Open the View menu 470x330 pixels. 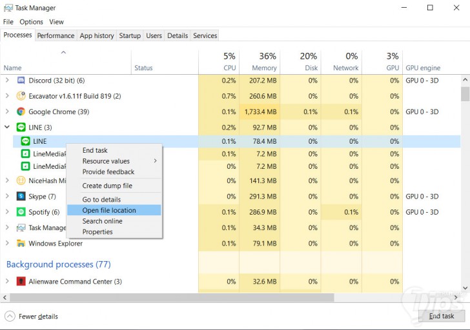coord(56,22)
